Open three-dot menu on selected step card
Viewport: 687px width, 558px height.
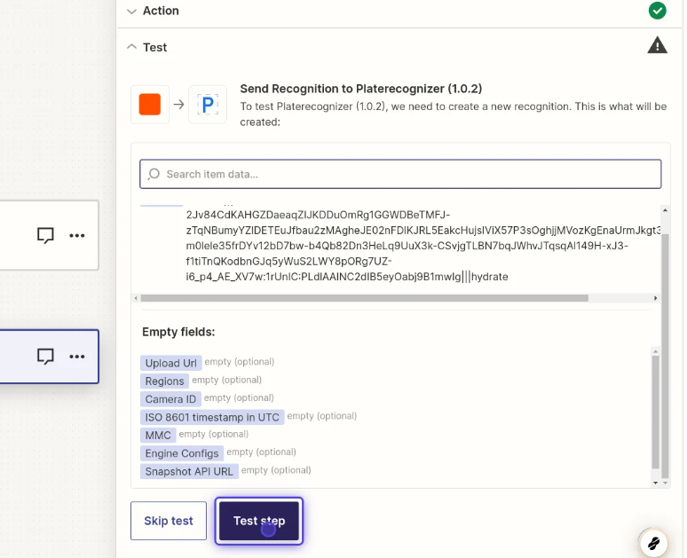(x=77, y=356)
